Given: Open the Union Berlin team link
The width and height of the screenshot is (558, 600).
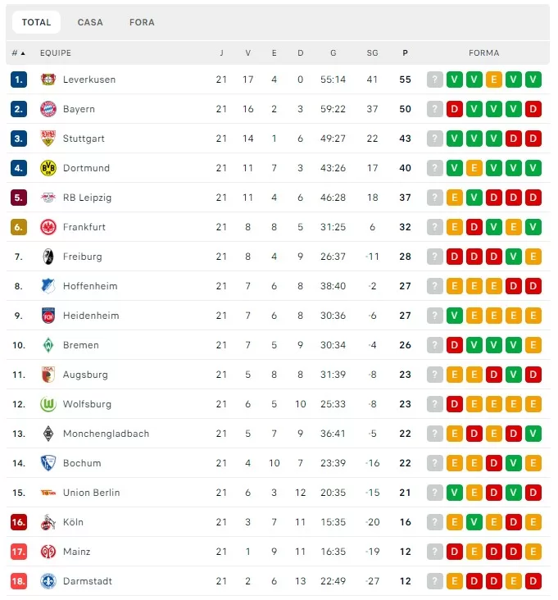Looking at the screenshot, I should coord(91,493).
